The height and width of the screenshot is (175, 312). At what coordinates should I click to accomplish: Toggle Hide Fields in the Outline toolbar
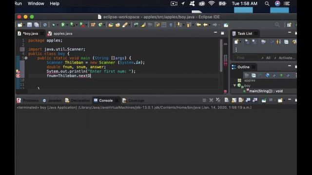coord(268,75)
